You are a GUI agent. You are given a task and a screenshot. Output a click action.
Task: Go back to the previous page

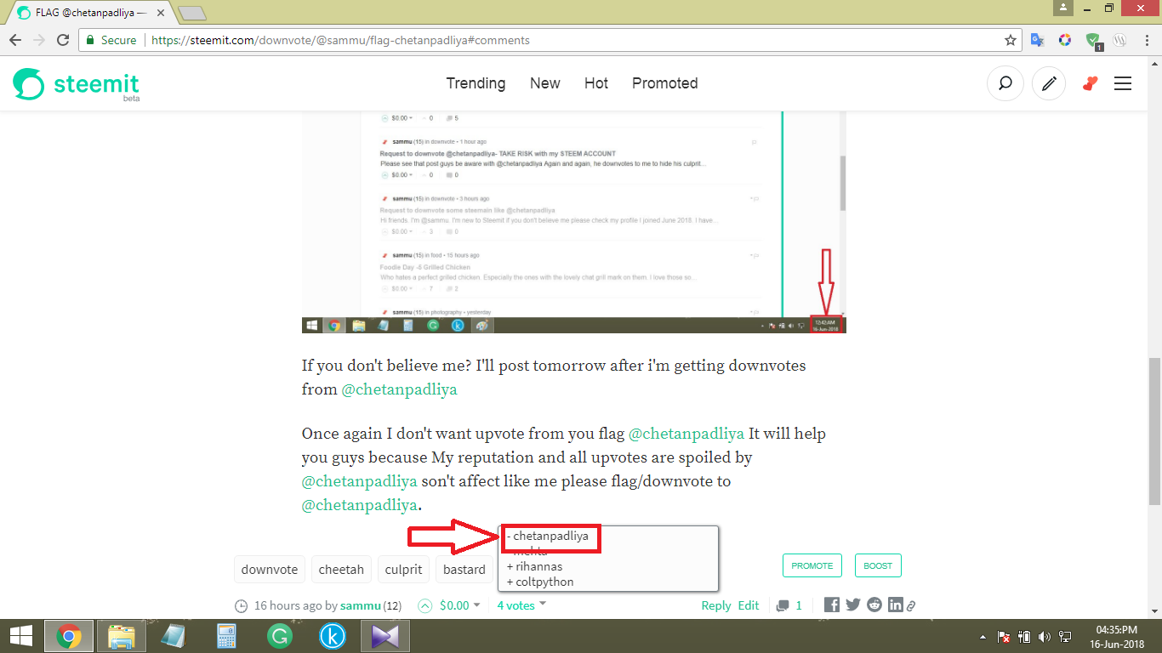pyautogui.click(x=16, y=40)
